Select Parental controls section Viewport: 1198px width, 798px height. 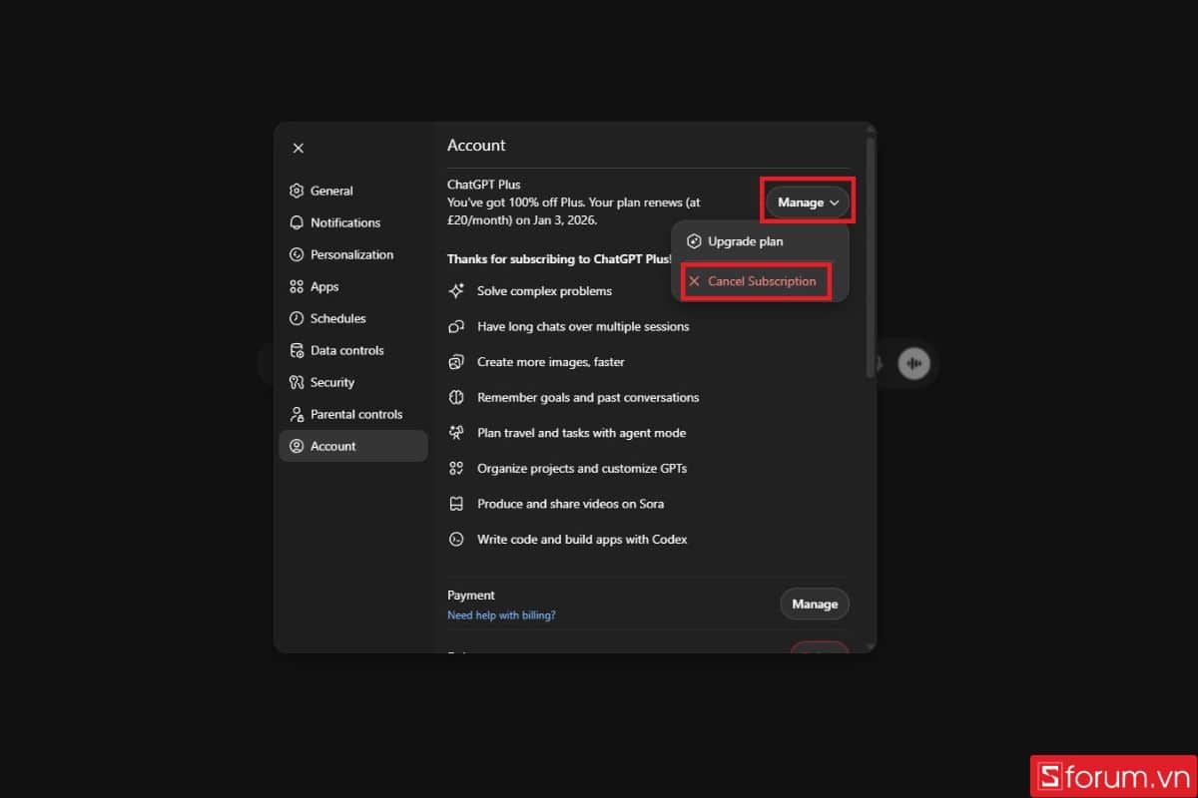point(353,414)
